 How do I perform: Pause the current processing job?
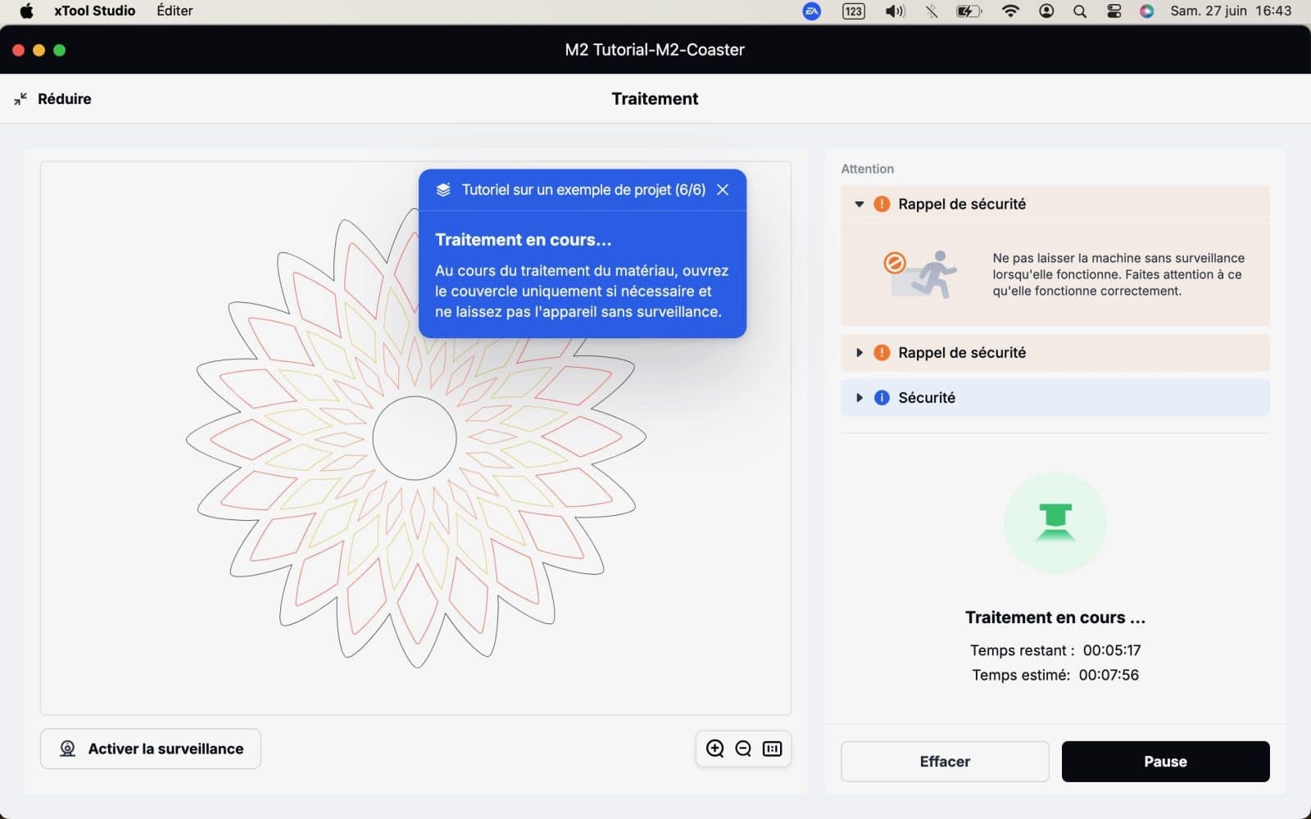click(x=1165, y=762)
